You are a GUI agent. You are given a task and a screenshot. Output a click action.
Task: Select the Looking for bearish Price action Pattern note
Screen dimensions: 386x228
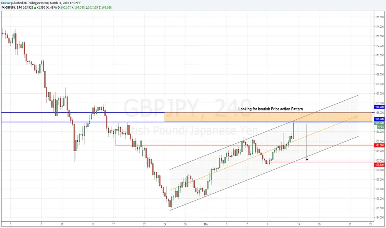(270, 109)
